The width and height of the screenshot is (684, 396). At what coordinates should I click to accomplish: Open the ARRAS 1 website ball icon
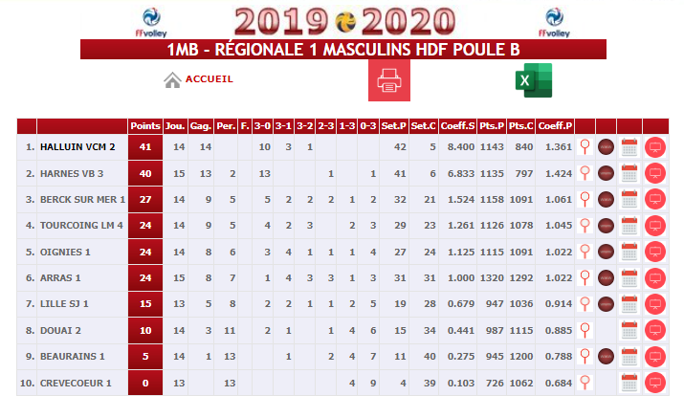click(x=606, y=277)
